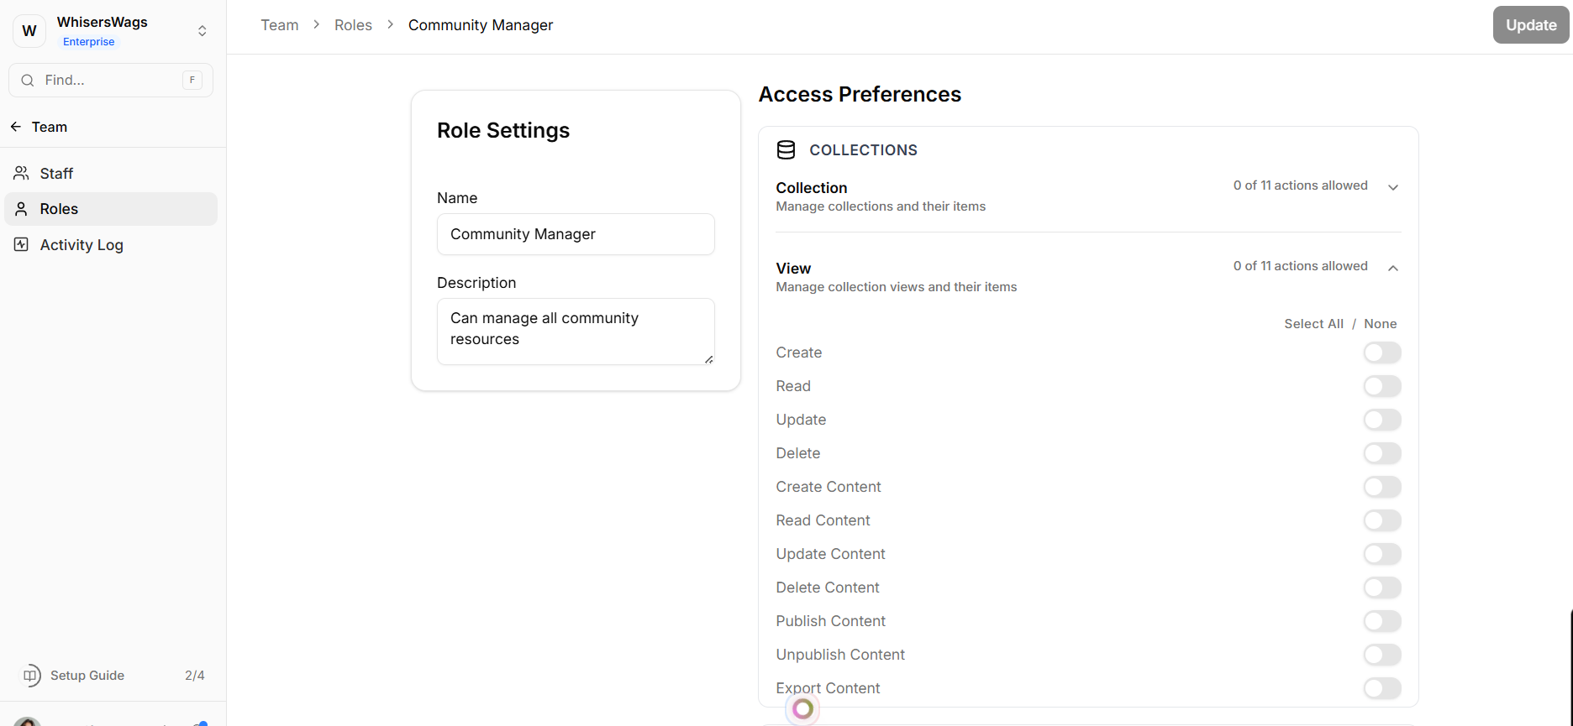Open the workspace switcher dropdown

point(203,31)
